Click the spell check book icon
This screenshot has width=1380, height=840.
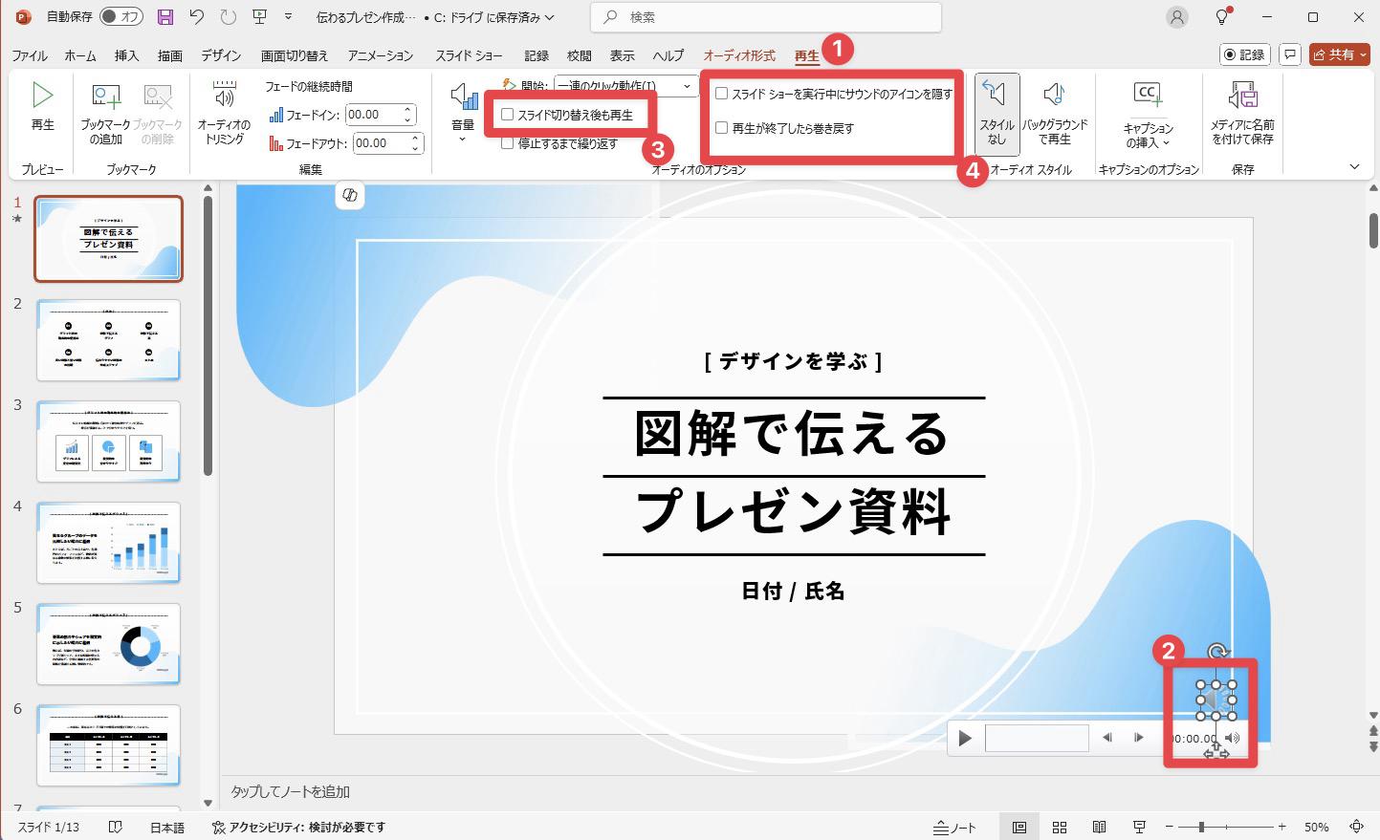(x=115, y=827)
